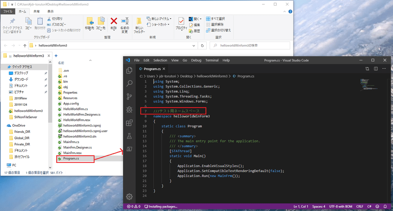
Task: Open ダウンロード in Quick Access pane
Action: point(21,79)
